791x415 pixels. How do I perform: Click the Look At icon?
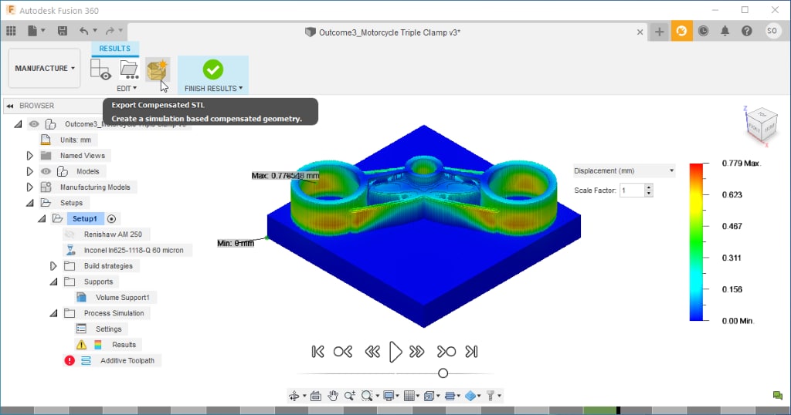(316, 396)
